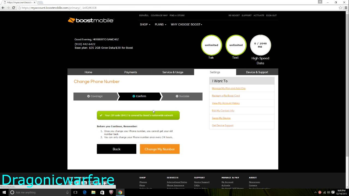Expand the SHOP dropdown menu
This screenshot has width=349, height=196.
coord(145,24)
